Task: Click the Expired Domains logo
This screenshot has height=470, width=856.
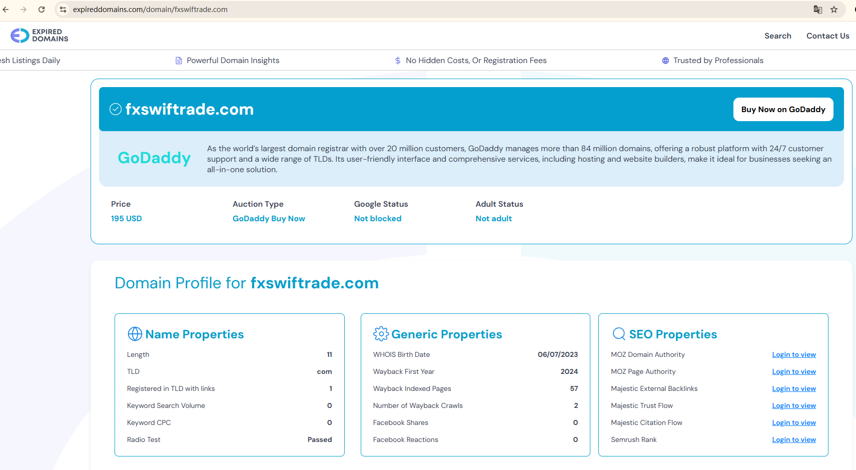Action: [x=40, y=36]
